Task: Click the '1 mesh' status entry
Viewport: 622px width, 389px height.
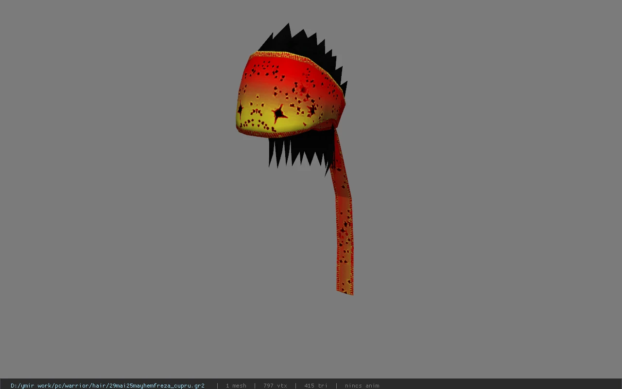Action: 236,386
